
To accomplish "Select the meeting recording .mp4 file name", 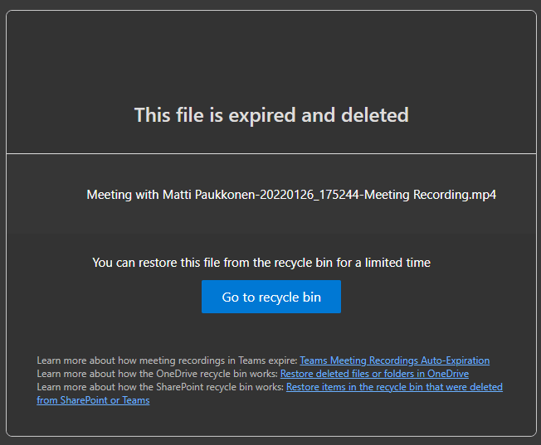I will click(291, 195).
